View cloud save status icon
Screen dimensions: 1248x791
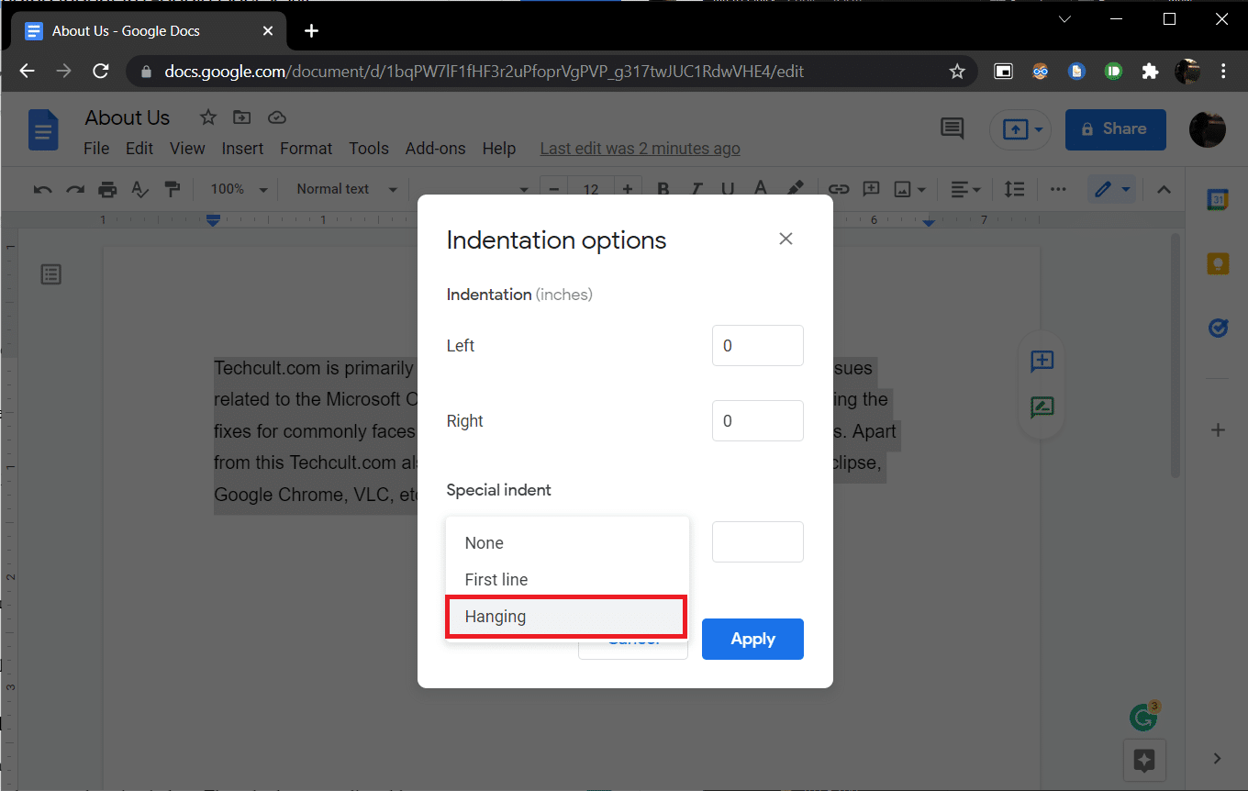point(276,117)
